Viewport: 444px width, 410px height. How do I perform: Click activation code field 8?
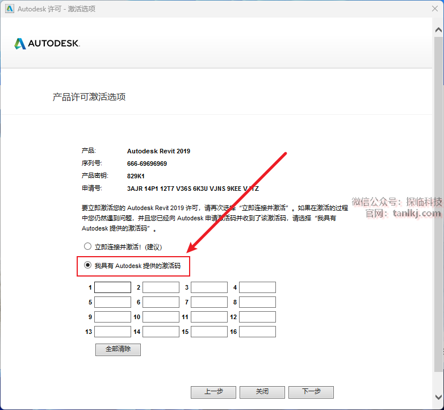(257, 302)
